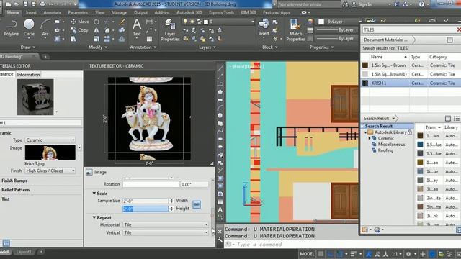Click the Explode tool icon
The image size is (461, 259).
pos(122,30)
